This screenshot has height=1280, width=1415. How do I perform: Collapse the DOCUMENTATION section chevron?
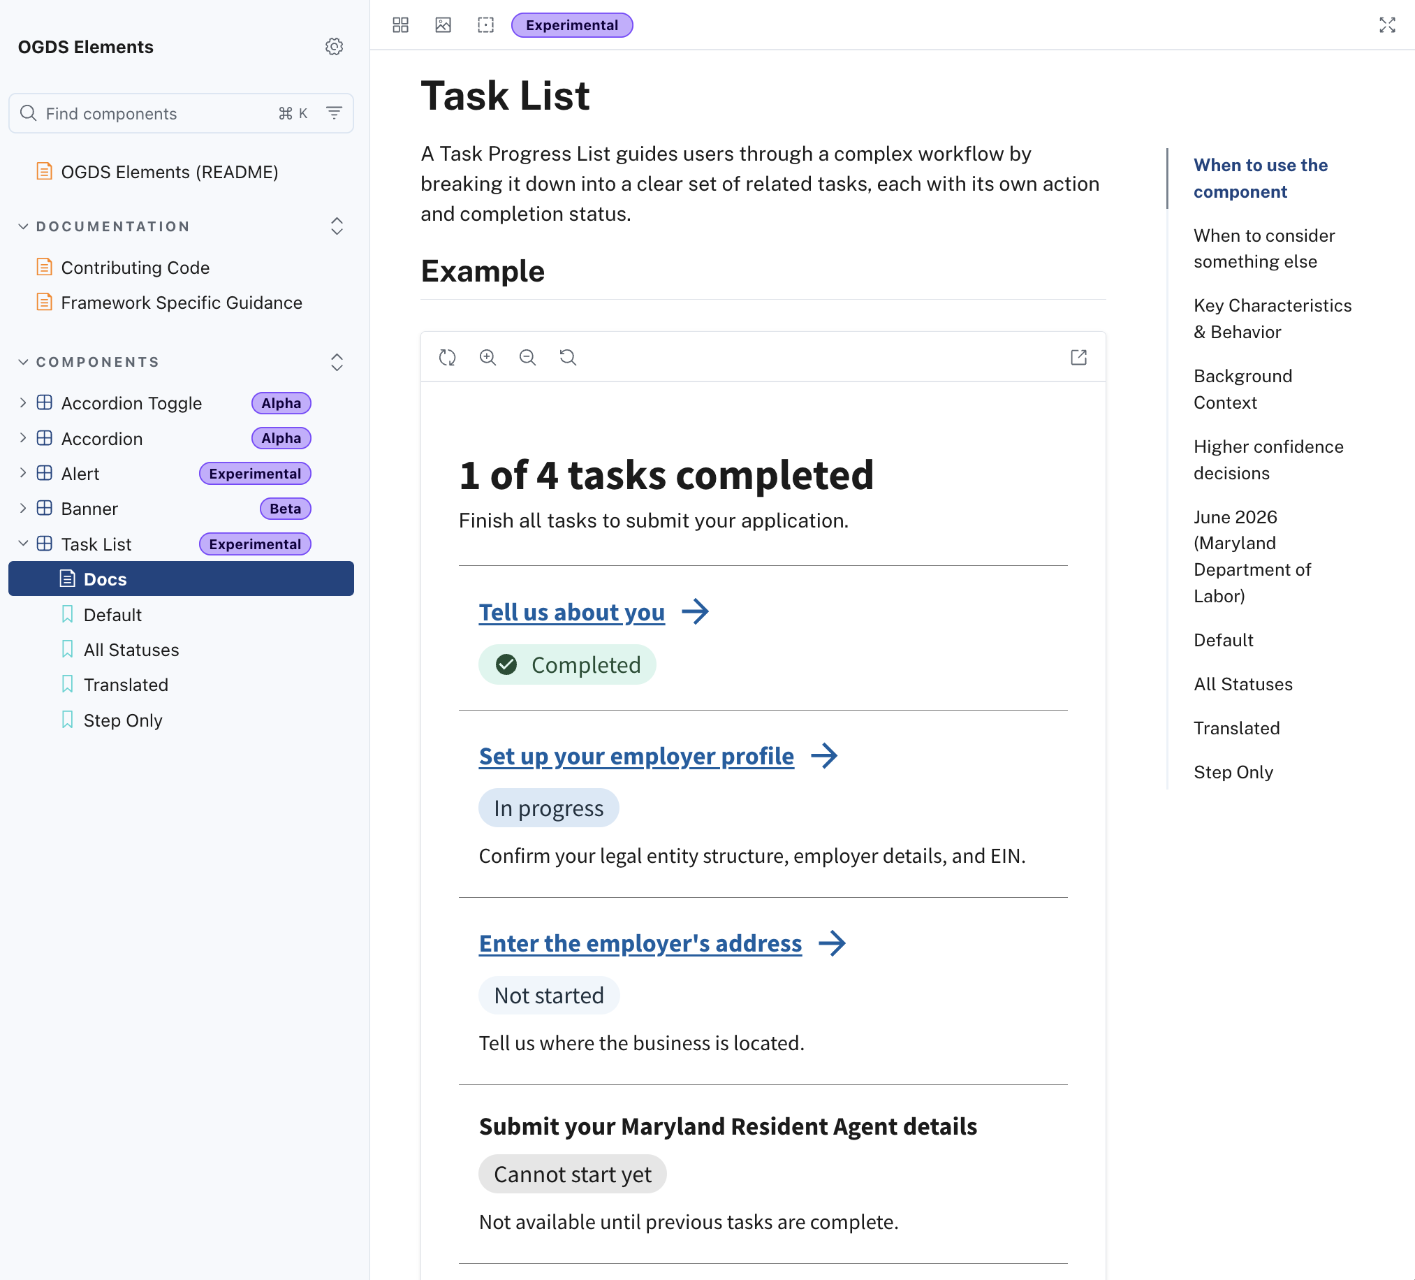tap(23, 226)
